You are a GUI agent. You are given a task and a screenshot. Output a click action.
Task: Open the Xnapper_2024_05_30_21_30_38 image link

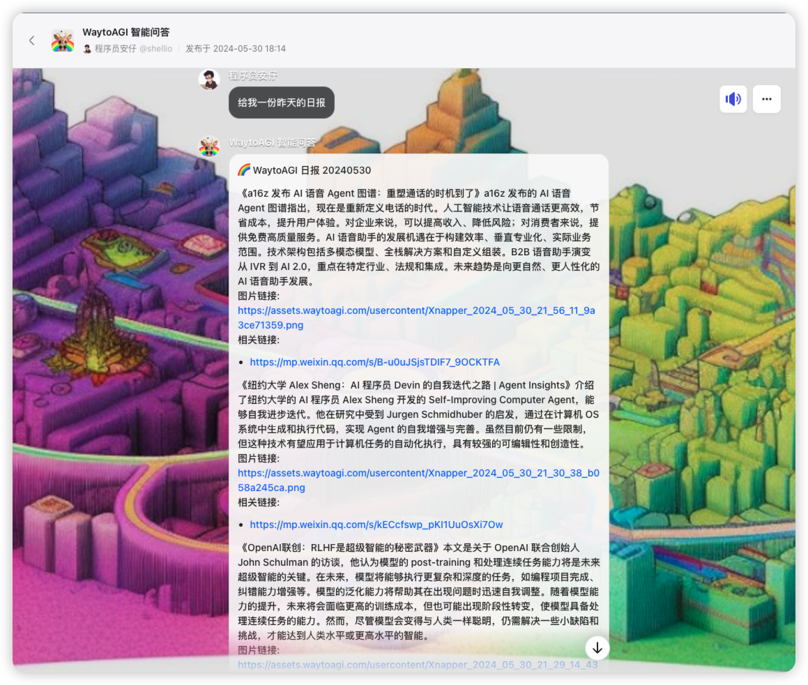[x=418, y=481]
